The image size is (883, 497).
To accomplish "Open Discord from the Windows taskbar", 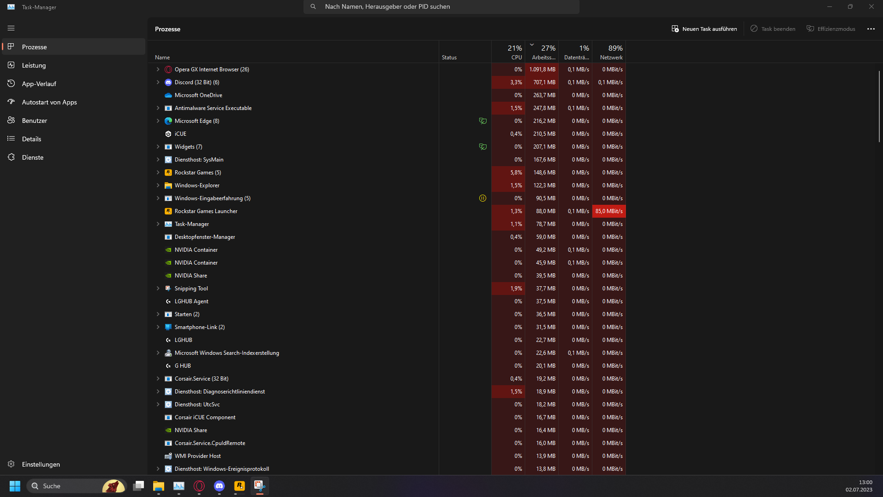I will pos(219,486).
